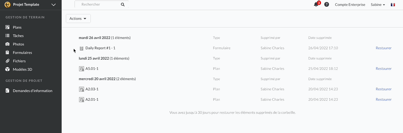The width and height of the screenshot is (403, 133).
Task: Click Compte Enterprise in the header
Action: click(350, 5)
